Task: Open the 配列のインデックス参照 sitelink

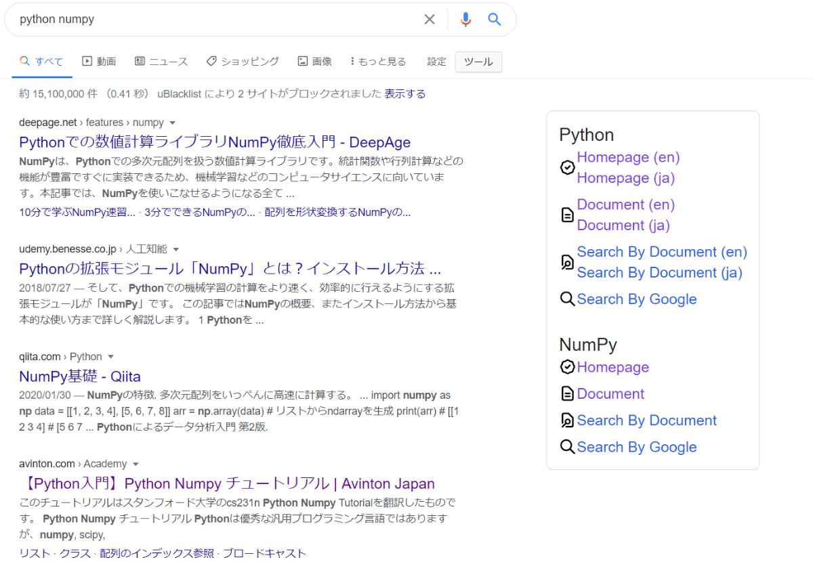Action: [157, 553]
